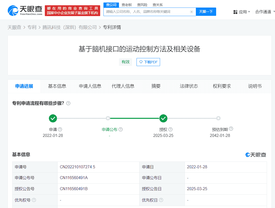
Task: Open the 应用 dropdown menu
Action: tap(242, 12)
